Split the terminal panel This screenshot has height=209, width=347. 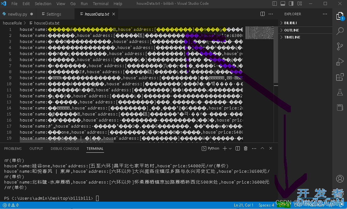(x=238, y=148)
